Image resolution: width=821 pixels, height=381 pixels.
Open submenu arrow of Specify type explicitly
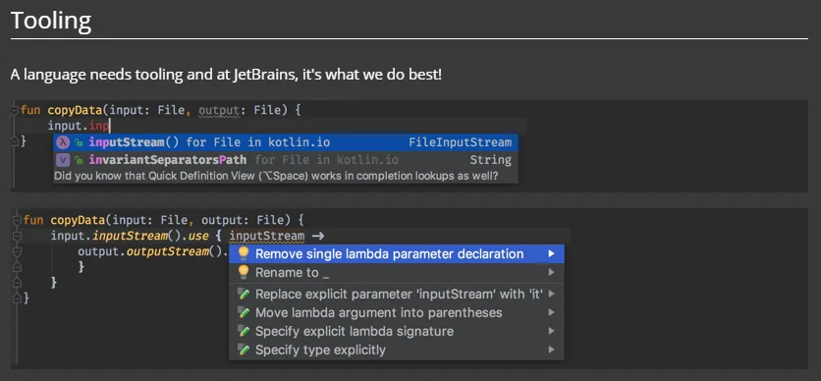coord(551,351)
